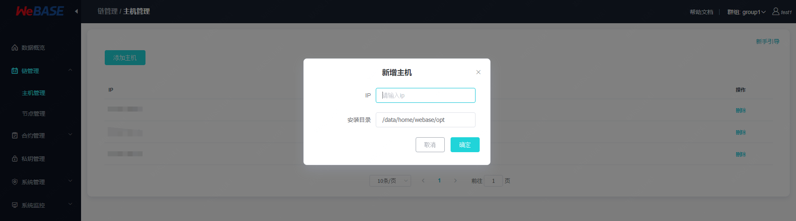The height and width of the screenshot is (221, 796).
Task: Go to next page with the right arrow
Action: coord(456,181)
